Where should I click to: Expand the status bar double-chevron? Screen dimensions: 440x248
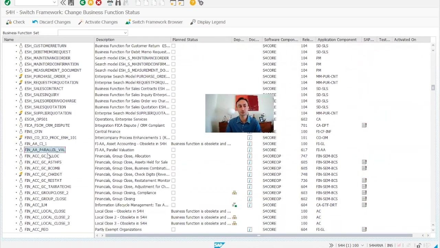point(331,245)
